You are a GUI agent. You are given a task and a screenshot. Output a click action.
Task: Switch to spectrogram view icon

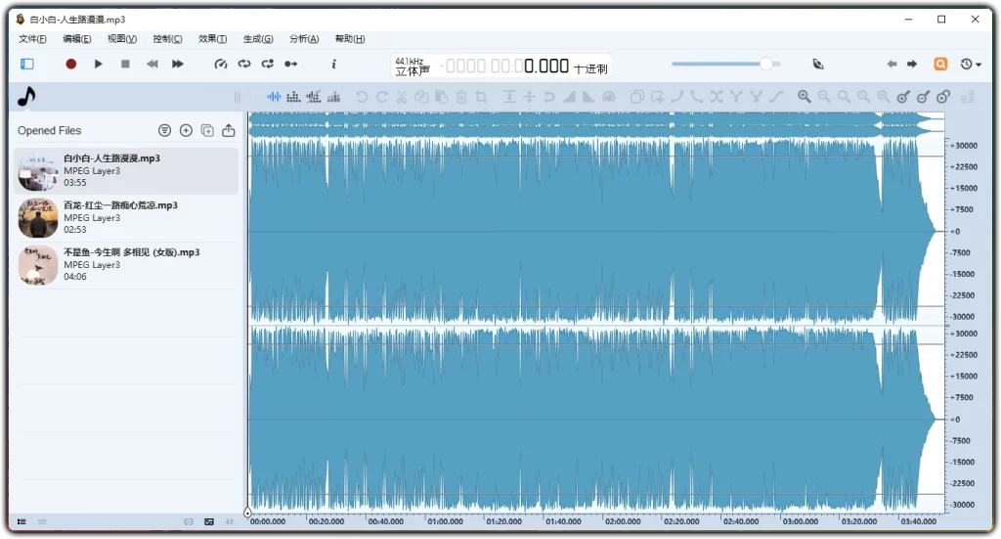[293, 97]
